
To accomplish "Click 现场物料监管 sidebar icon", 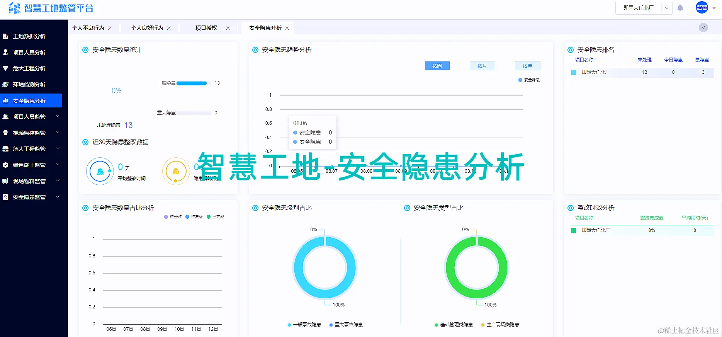I will [5, 181].
